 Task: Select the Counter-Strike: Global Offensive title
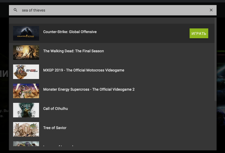pyautogui.click(x=70, y=32)
